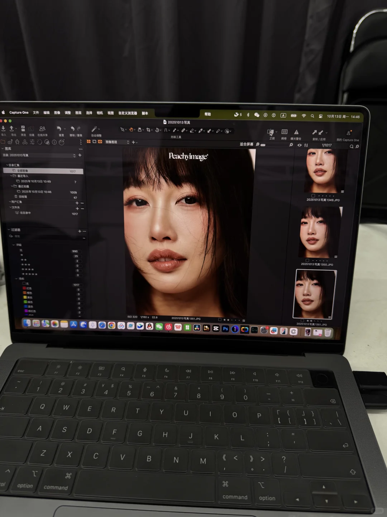This screenshot has width=387, height=517.
Task: Toggle the orange eye proofing view
Action: point(100,142)
